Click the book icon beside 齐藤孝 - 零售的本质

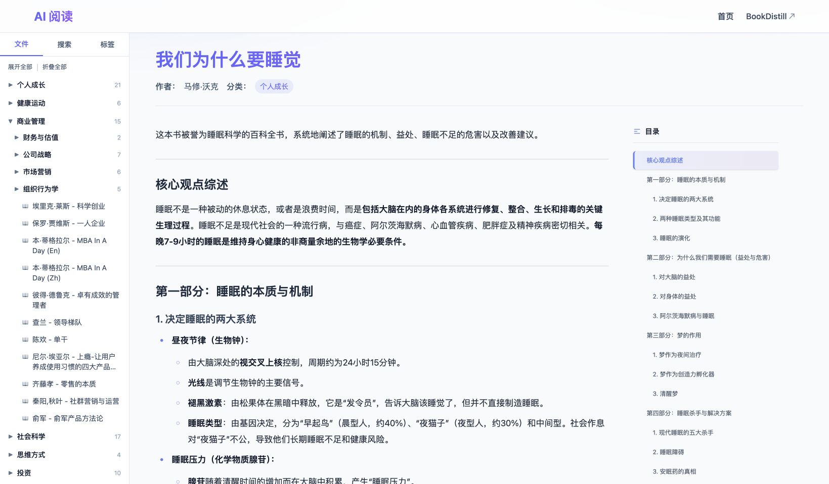[25, 384]
